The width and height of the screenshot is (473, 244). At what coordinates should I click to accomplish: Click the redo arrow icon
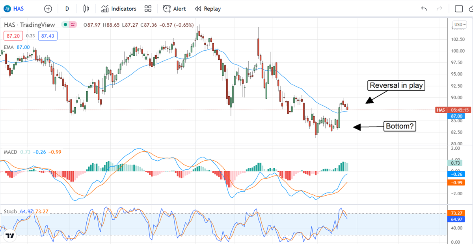pyautogui.click(x=440, y=9)
